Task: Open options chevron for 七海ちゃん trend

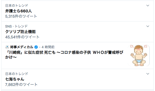Action: [148, 74]
